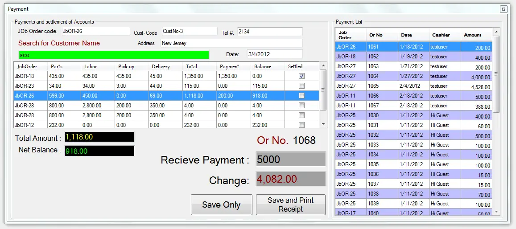Screen dimensions: 516x229
Task: Select payment row with Or No 1065
Action: click(x=414, y=86)
